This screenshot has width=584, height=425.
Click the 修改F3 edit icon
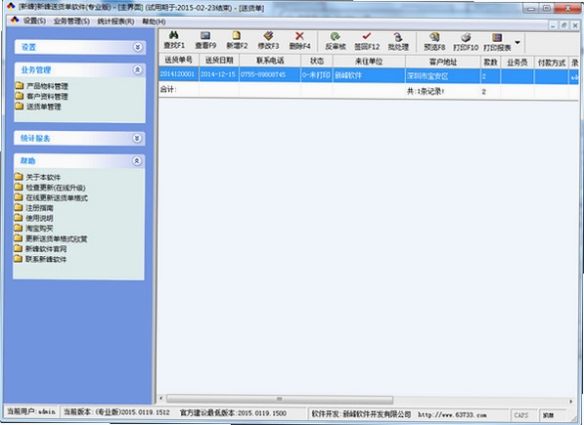tap(268, 35)
